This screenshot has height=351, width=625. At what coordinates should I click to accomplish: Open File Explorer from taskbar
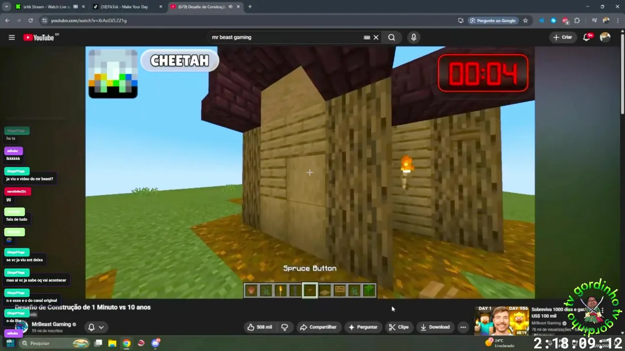point(112,343)
